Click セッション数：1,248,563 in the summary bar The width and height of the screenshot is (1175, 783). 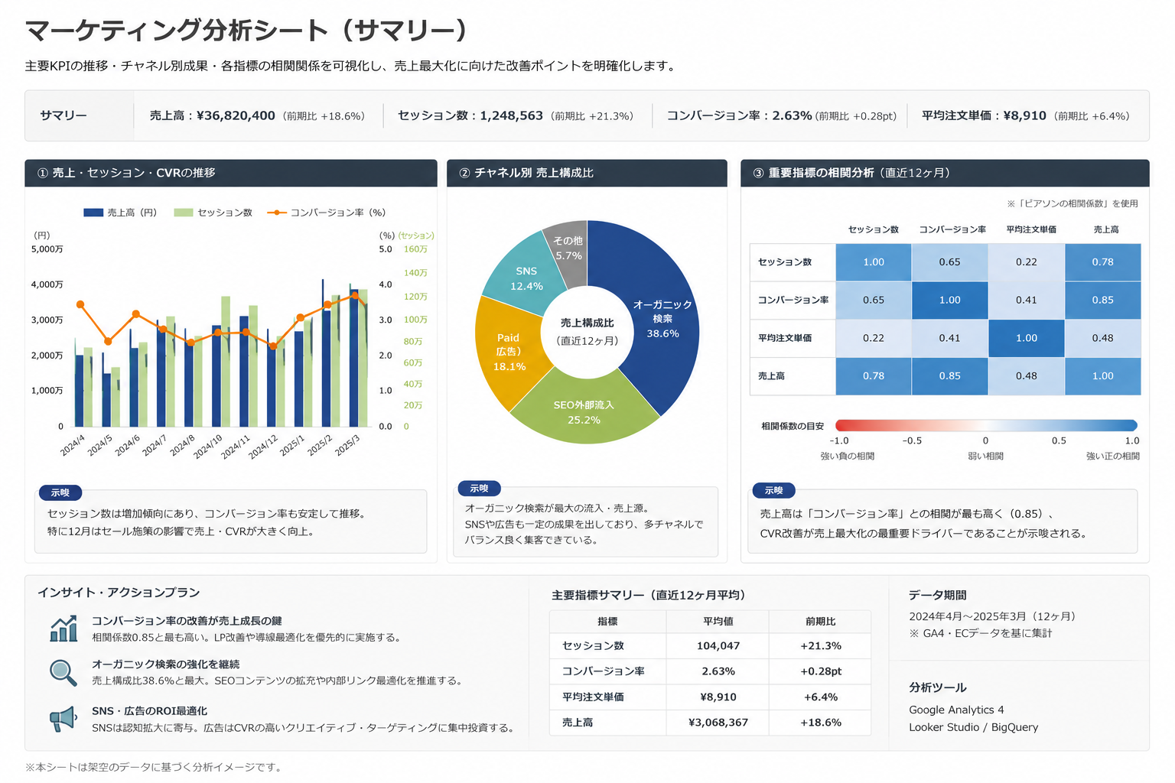click(x=470, y=115)
